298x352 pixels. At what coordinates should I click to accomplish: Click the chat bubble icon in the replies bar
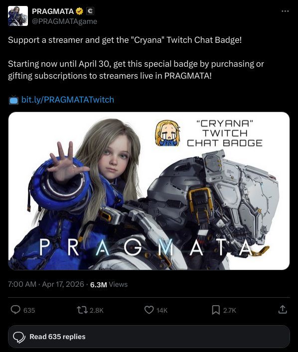19,337
